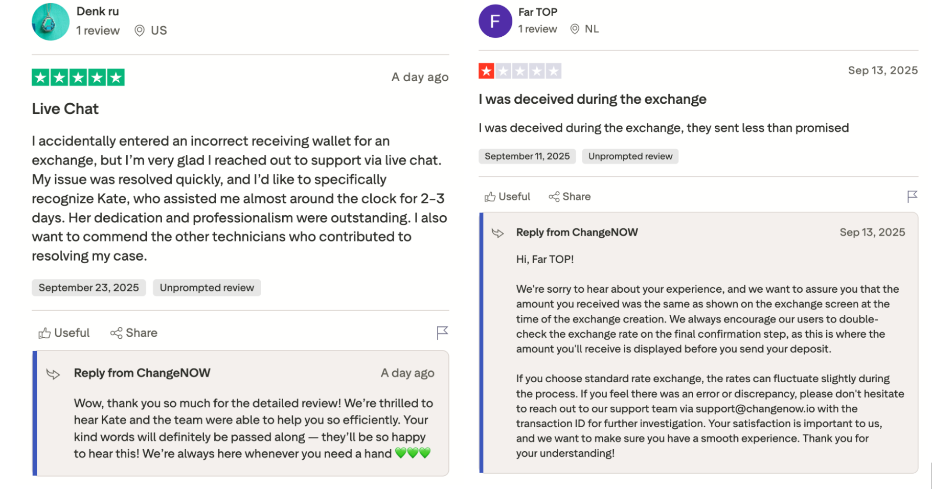This screenshot has height=489, width=932.
Task: Click Denk ru's profile avatar
Action: click(50, 22)
